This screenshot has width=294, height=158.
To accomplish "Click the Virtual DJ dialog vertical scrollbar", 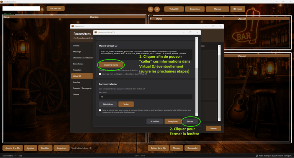I will pyautogui.click(x=196, y=76).
